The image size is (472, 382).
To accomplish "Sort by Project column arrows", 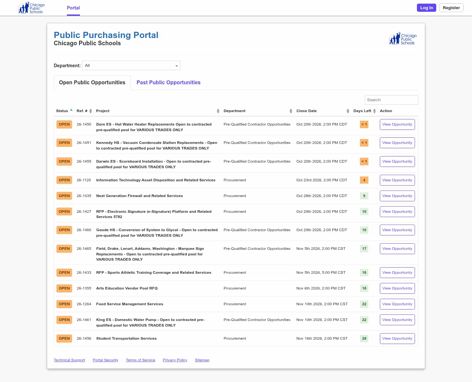I will click(218, 111).
